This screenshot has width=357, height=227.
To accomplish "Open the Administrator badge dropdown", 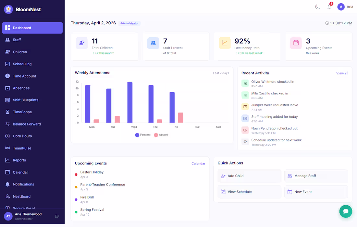I will coord(129,23).
